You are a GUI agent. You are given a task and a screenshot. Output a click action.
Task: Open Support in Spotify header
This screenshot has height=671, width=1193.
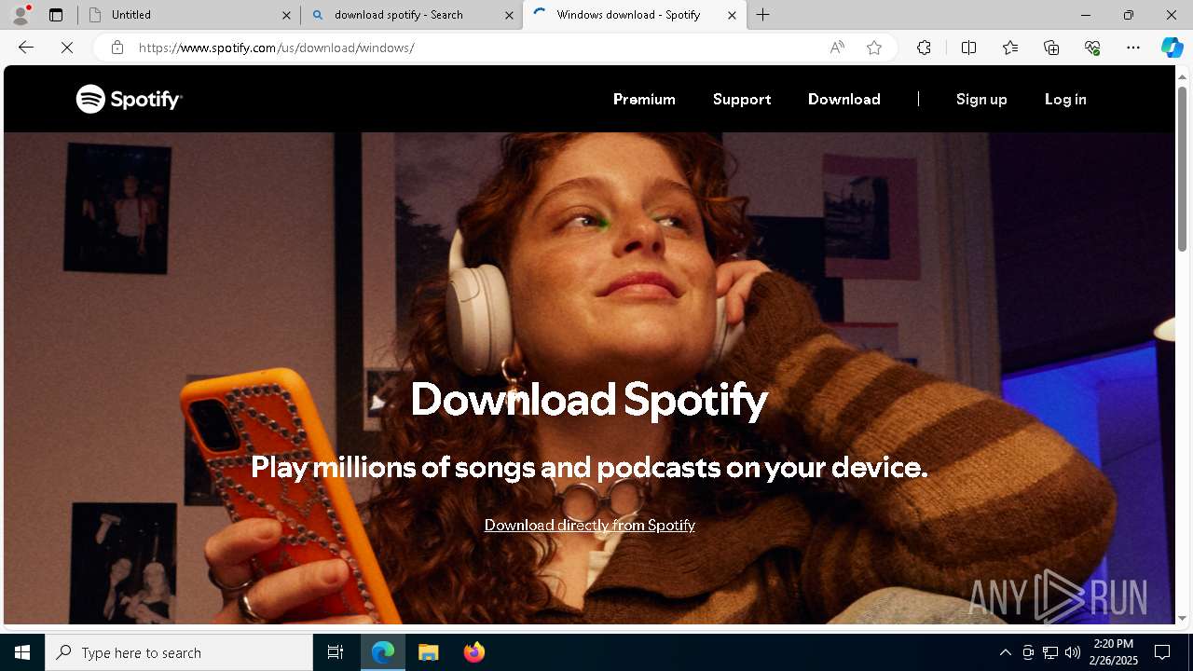pos(742,99)
